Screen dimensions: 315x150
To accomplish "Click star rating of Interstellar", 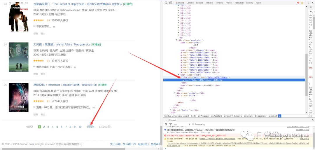I will (38, 101).
